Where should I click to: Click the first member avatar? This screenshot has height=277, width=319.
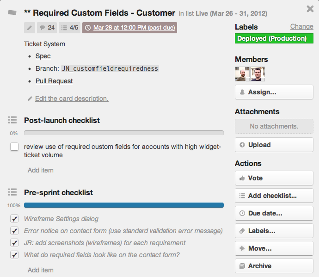coord(242,74)
